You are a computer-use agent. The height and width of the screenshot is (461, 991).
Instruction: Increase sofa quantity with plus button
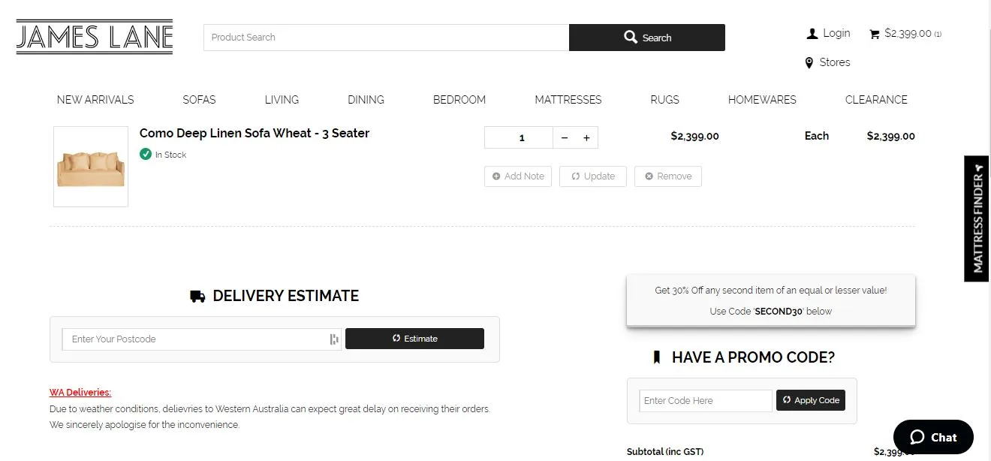click(586, 138)
